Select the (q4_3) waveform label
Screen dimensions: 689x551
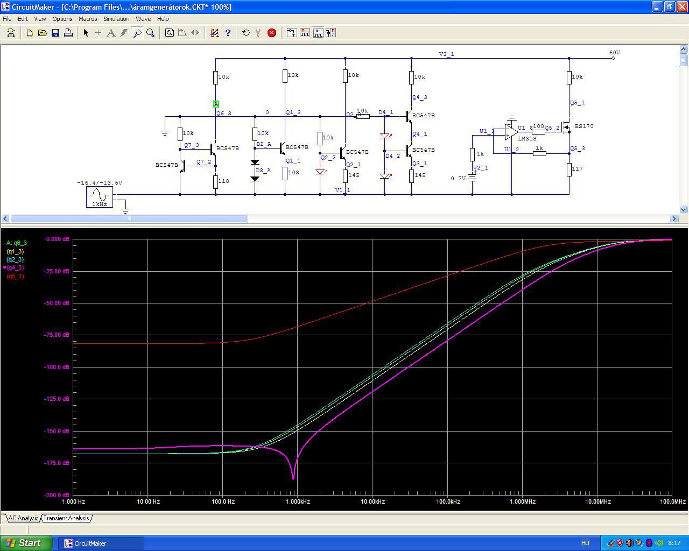click(15, 267)
